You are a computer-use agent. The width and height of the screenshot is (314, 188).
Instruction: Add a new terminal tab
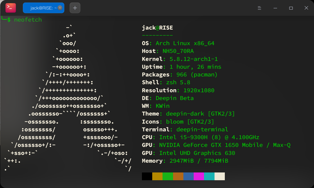point(75,8)
